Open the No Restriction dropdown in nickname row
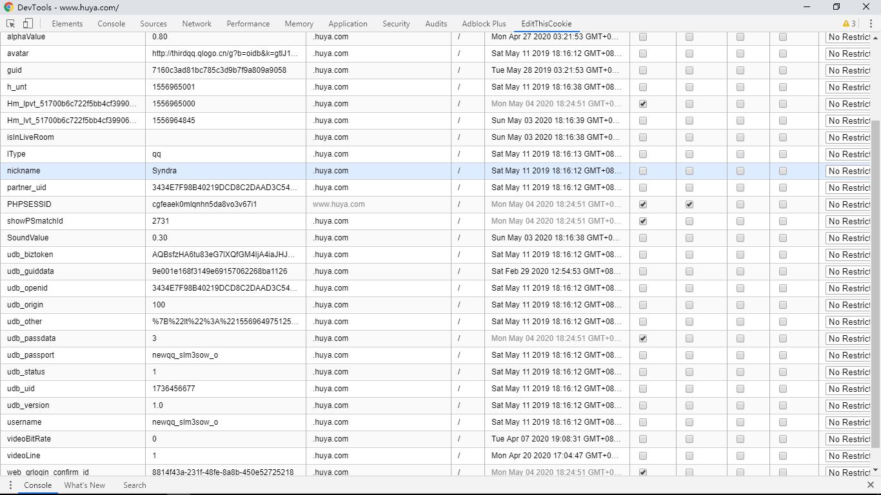This screenshot has width=881, height=495. pos(848,171)
